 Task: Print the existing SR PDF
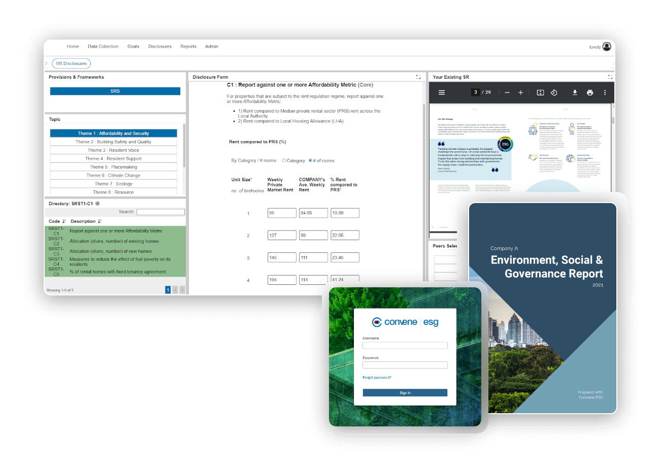pyautogui.click(x=589, y=92)
